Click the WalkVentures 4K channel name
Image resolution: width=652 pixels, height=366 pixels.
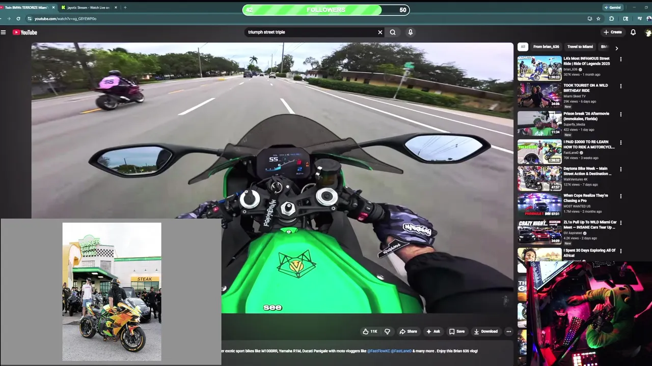click(576, 179)
